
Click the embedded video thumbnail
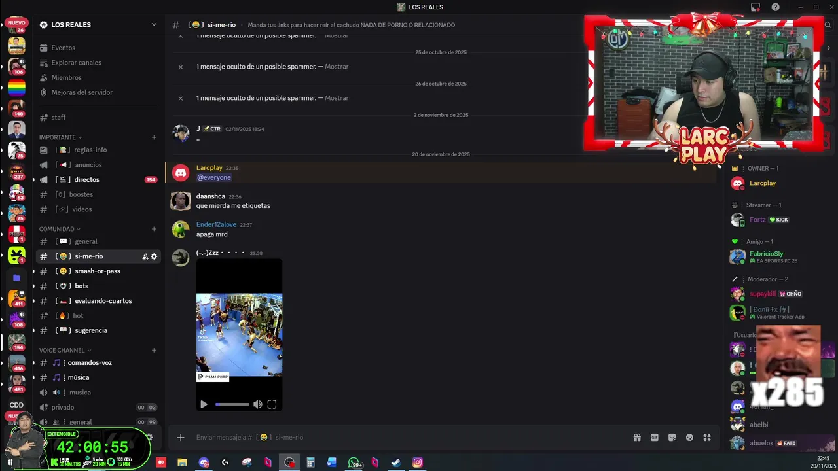pyautogui.click(x=240, y=334)
